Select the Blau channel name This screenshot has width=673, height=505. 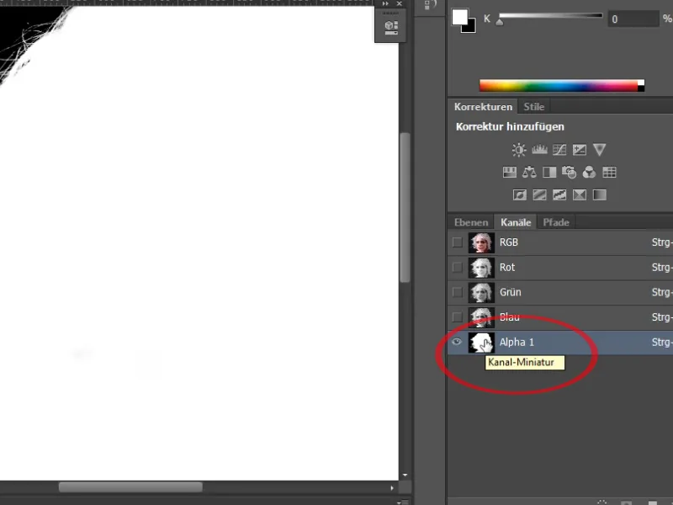(510, 317)
